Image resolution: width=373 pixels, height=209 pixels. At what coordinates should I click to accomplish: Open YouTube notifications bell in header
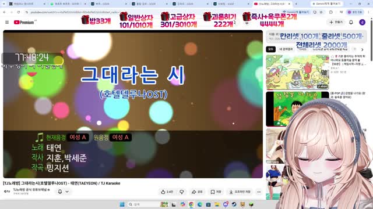pyautogui.click(x=351, y=22)
